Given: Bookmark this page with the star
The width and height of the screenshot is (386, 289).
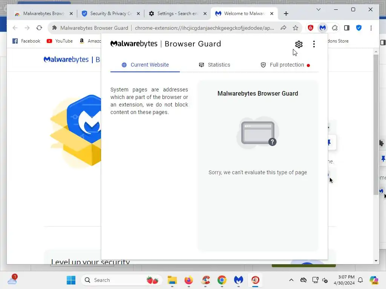Looking at the screenshot, I should coord(296,28).
